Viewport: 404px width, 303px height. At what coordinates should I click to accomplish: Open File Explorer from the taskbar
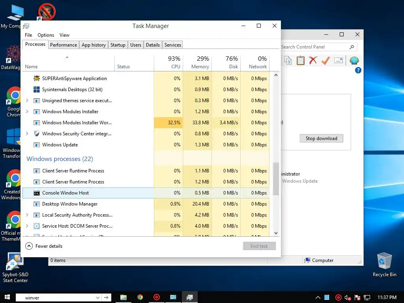(x=123, y=297)
